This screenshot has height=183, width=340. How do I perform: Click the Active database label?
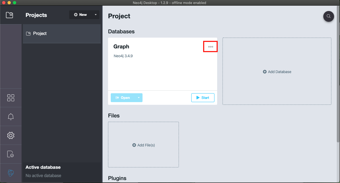coord(43,167)
